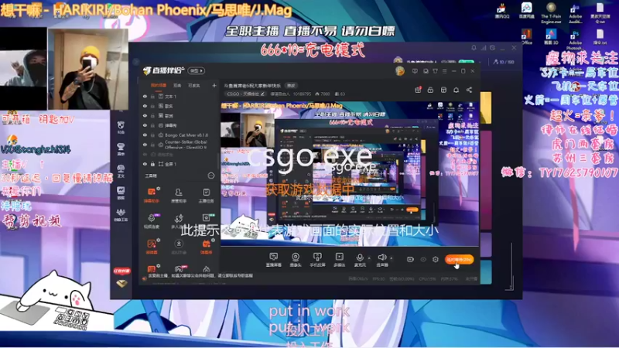Click the 修改 button beside stream title

point(291,85)
